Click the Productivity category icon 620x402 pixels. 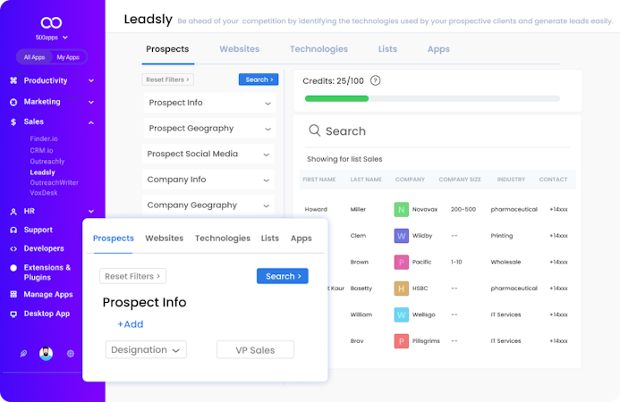point(13,80)
